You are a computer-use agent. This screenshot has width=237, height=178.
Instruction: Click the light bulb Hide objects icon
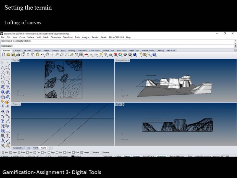tap(105, 55)
